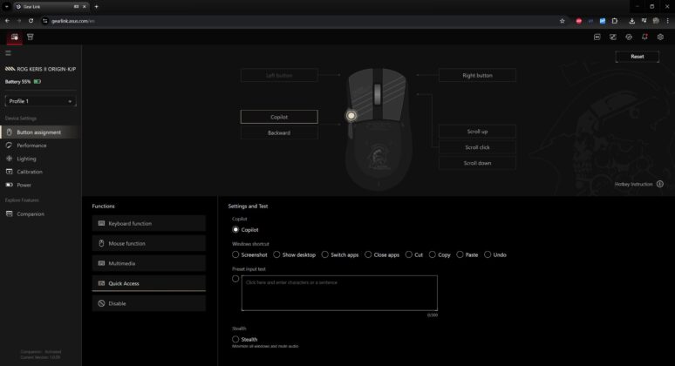Open Keyboard function category
The width and height of the screenshot is (675, 366).
click(148, 223)
